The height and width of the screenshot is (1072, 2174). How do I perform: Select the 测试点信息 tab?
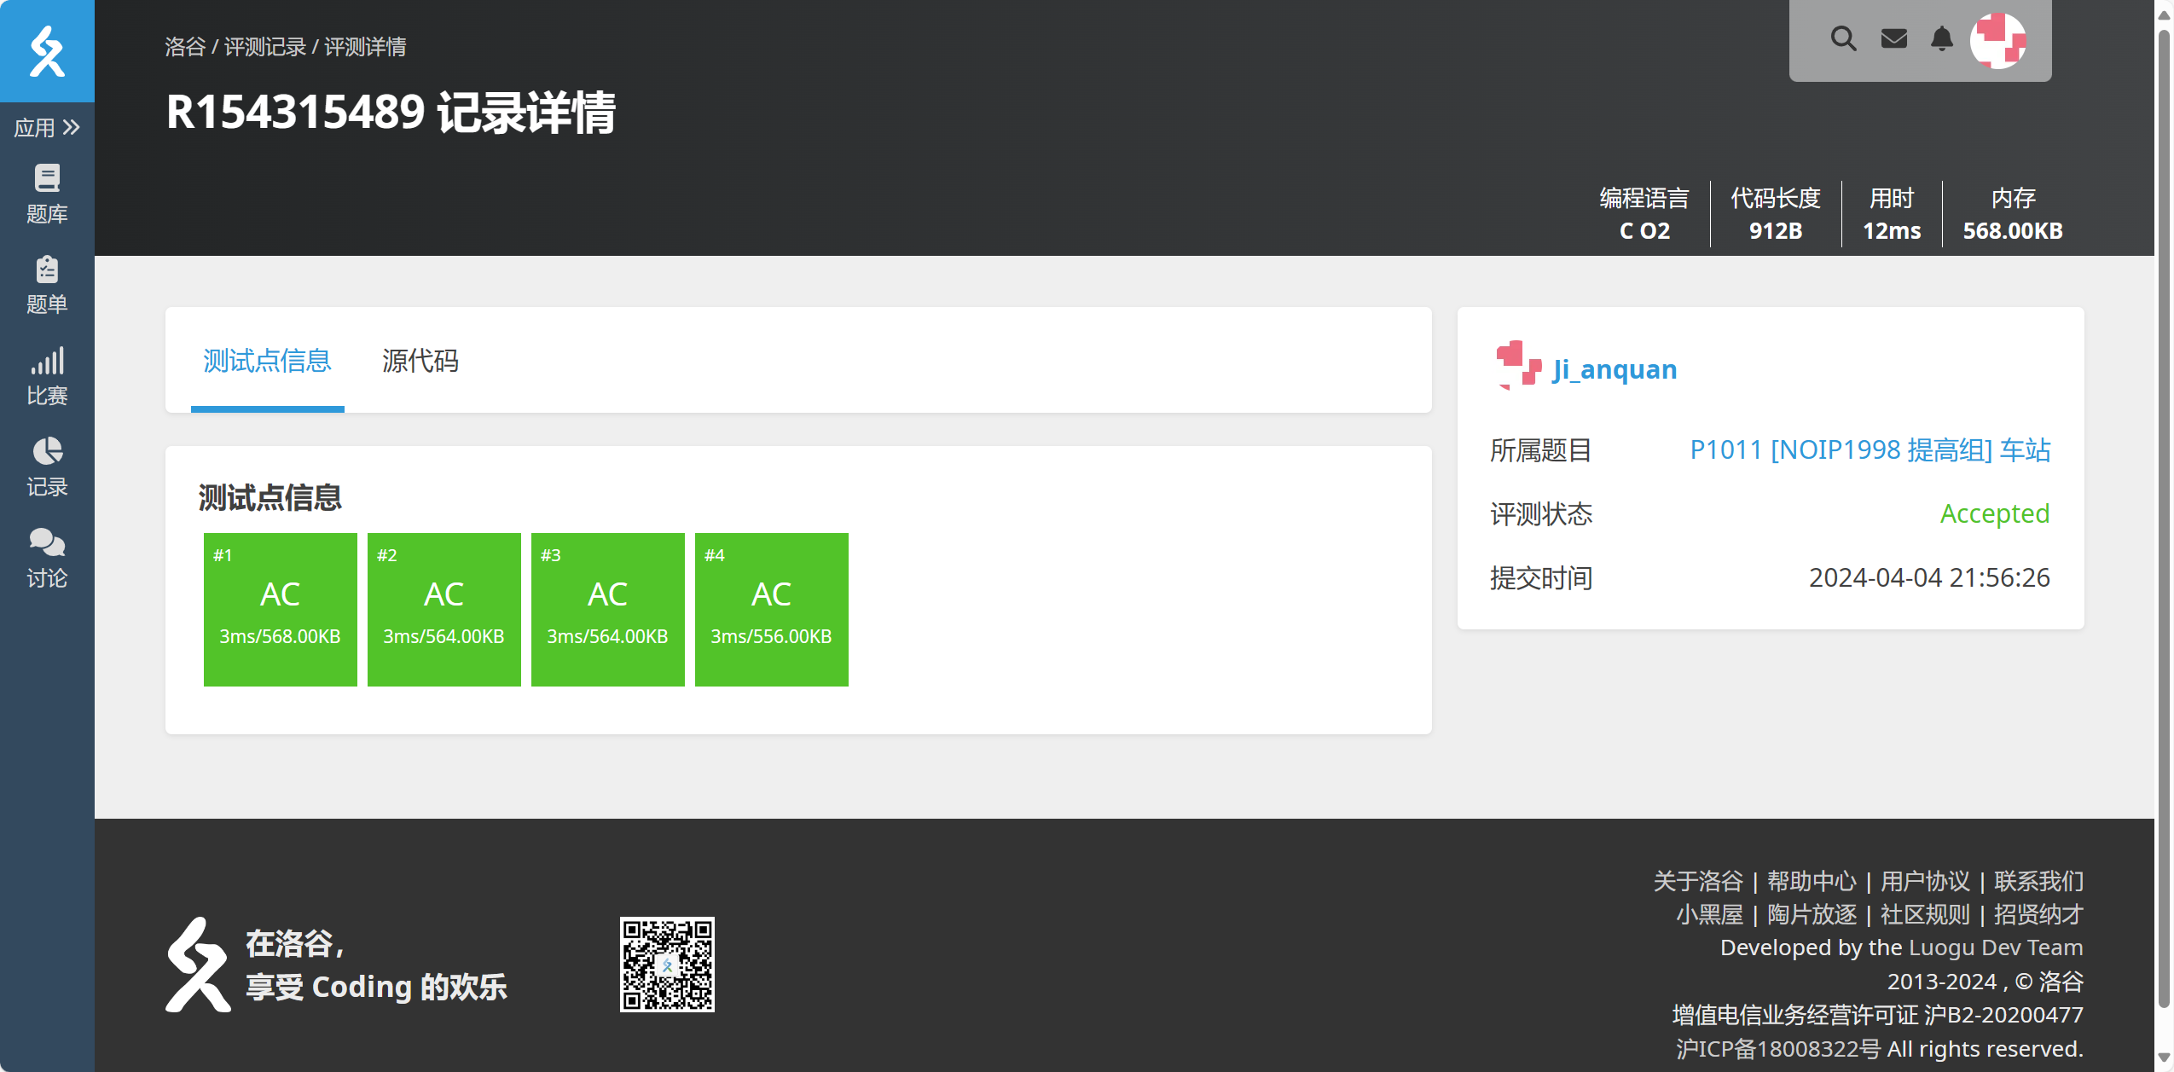coord(267,361)
